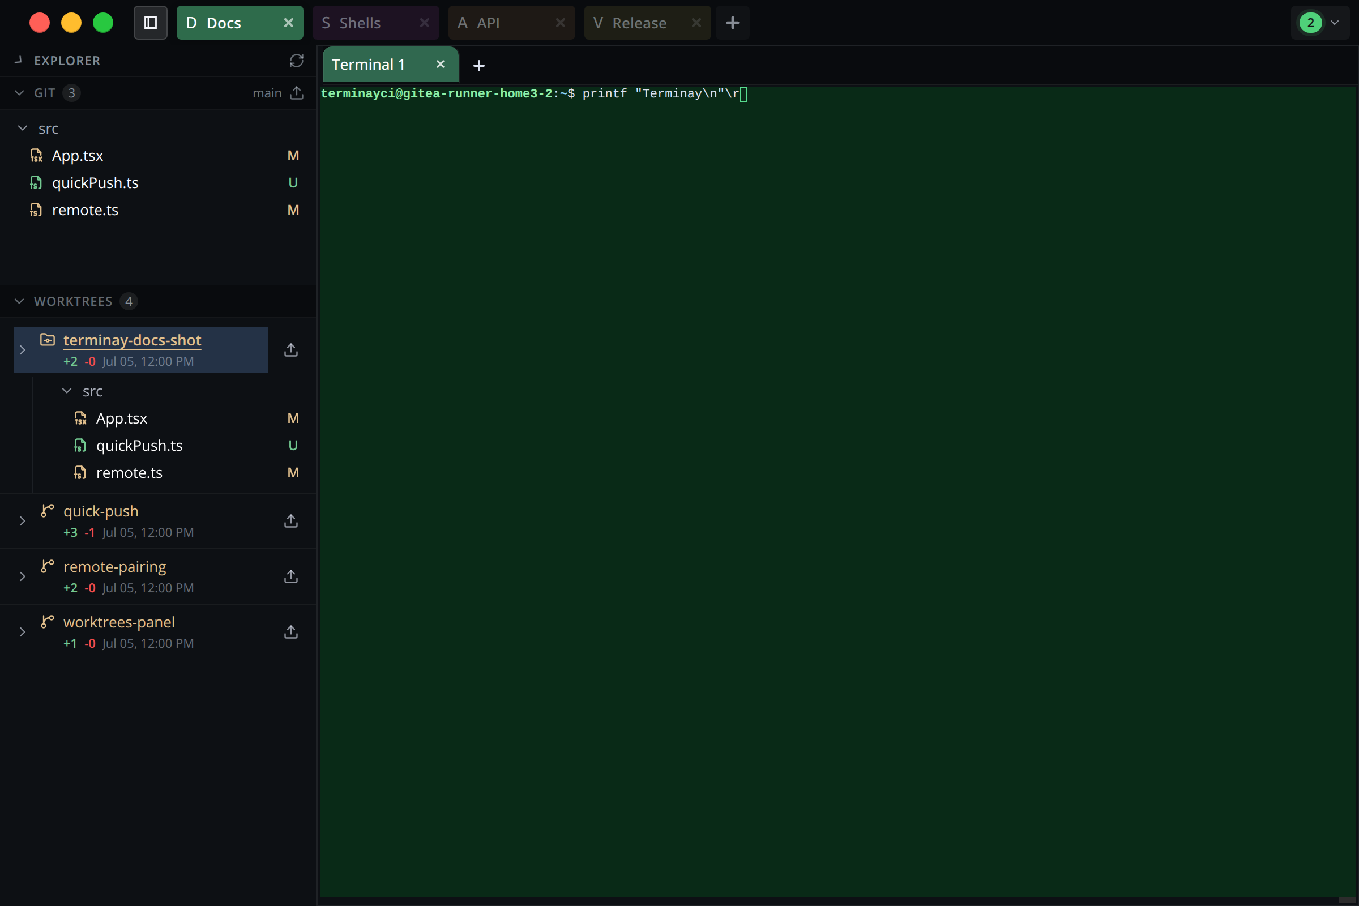Click the WORKTREES count badge 4

pos(129,301)
